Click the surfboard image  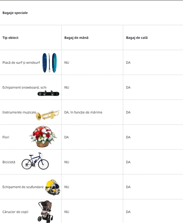coord(49,62)
